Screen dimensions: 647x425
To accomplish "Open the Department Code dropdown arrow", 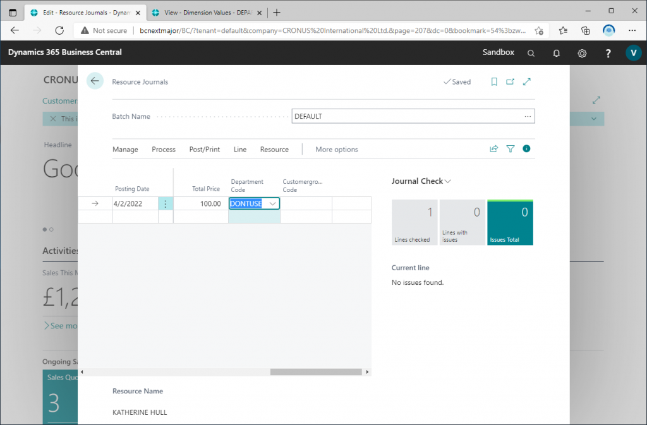I will pyautogui.click(x=272, y=204).
